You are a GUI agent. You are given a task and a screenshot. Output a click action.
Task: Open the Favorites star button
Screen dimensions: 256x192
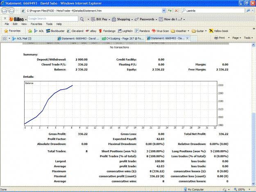12,31
